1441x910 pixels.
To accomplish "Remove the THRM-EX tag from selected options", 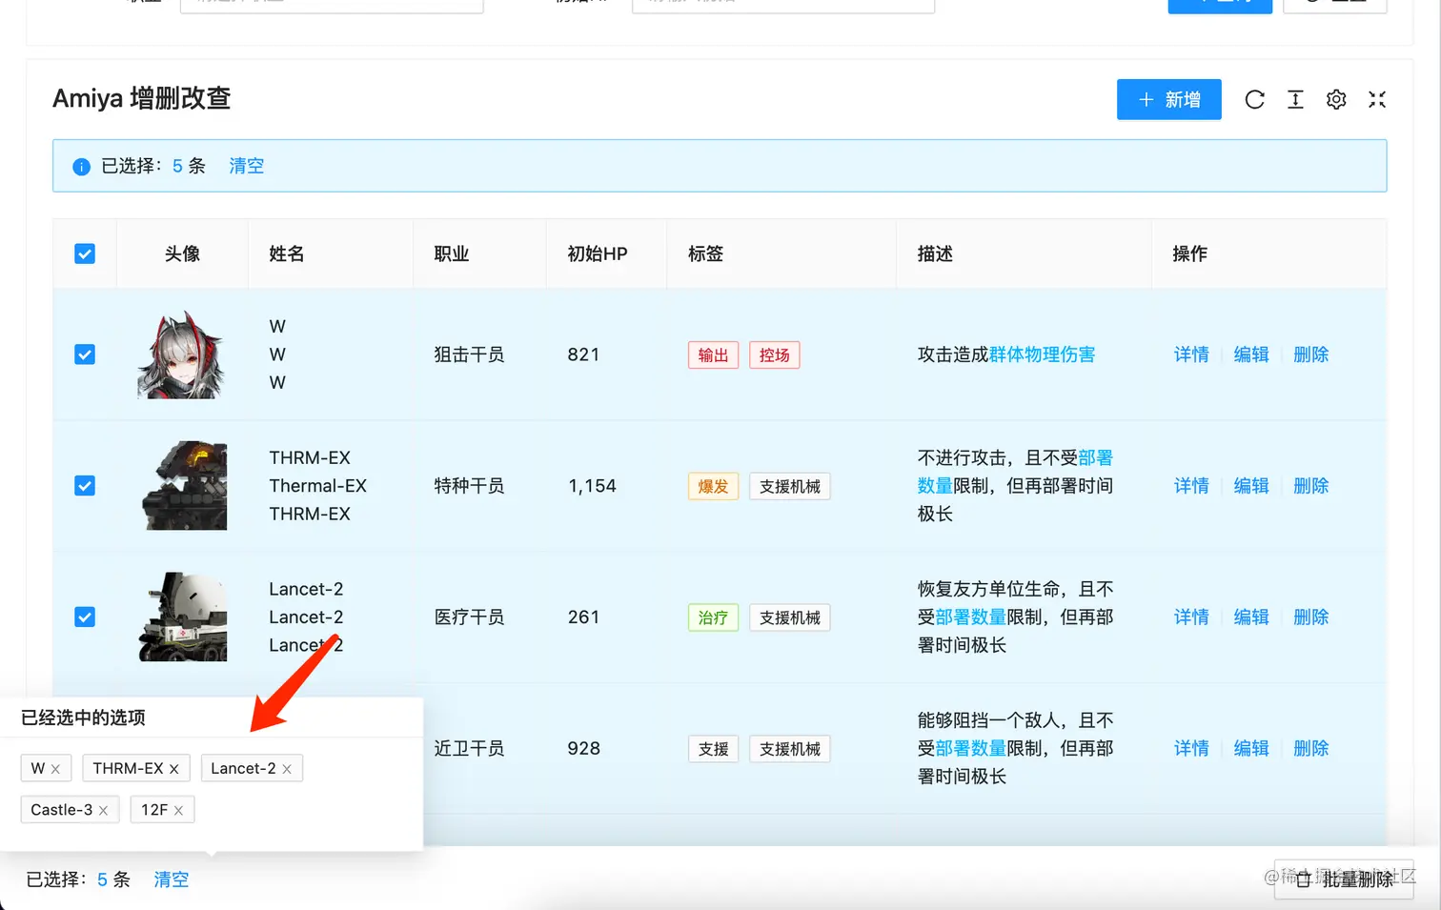I will click(x=174, y=769).
